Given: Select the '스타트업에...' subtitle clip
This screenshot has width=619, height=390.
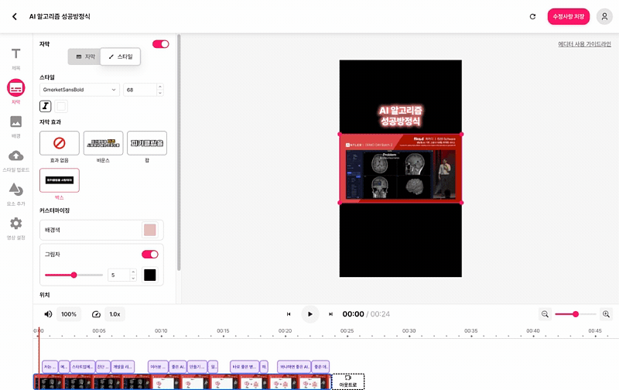Looking at the screenshot, I should (x=83, y=367).
